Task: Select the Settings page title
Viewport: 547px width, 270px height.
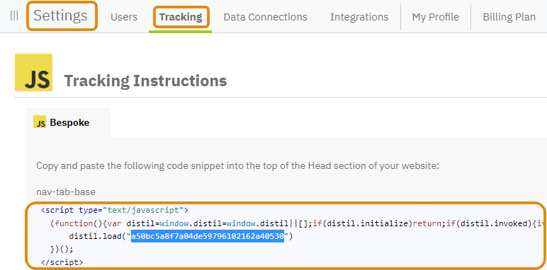Action: pyautogui.click(x=60, y=16)
